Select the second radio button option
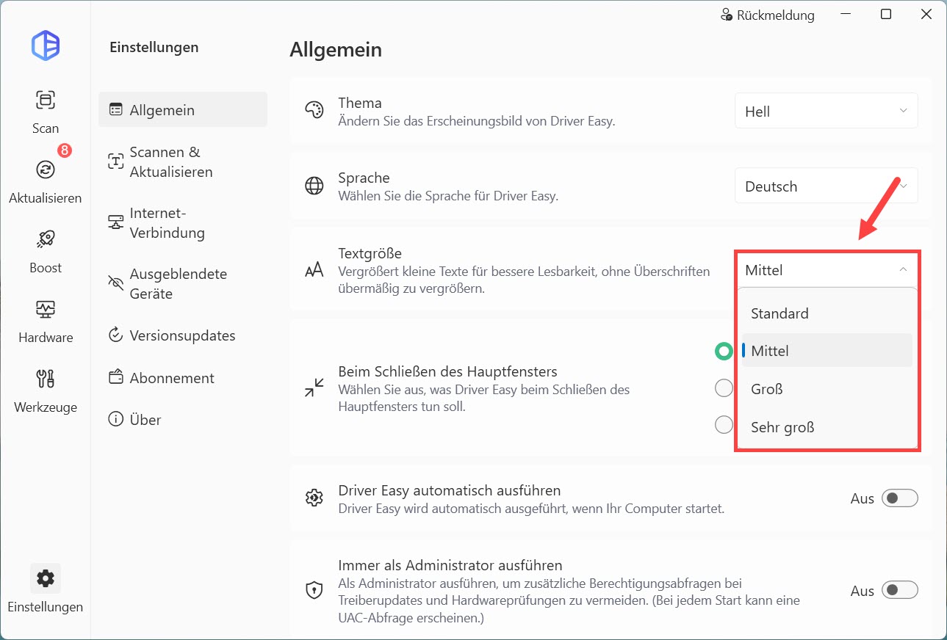Image resolution: width=947 pixels, height=640 pixels. [x=724, y=388]
